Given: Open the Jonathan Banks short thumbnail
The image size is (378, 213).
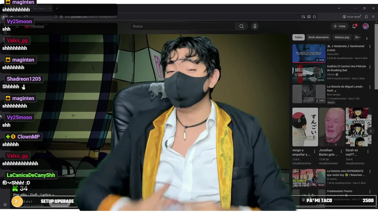Looking at the screenshot, I should [332, 127].
